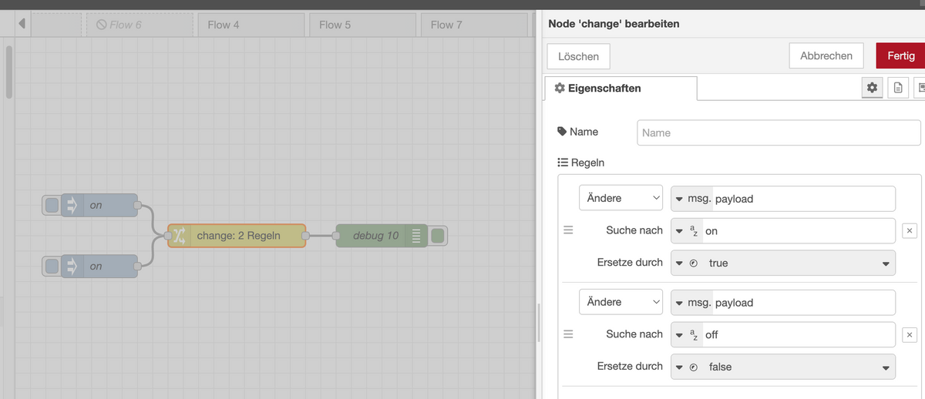
Task: Open the node description document icon
Action: tap(898, 88)
